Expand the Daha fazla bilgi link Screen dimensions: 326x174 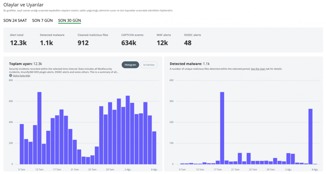21,76
